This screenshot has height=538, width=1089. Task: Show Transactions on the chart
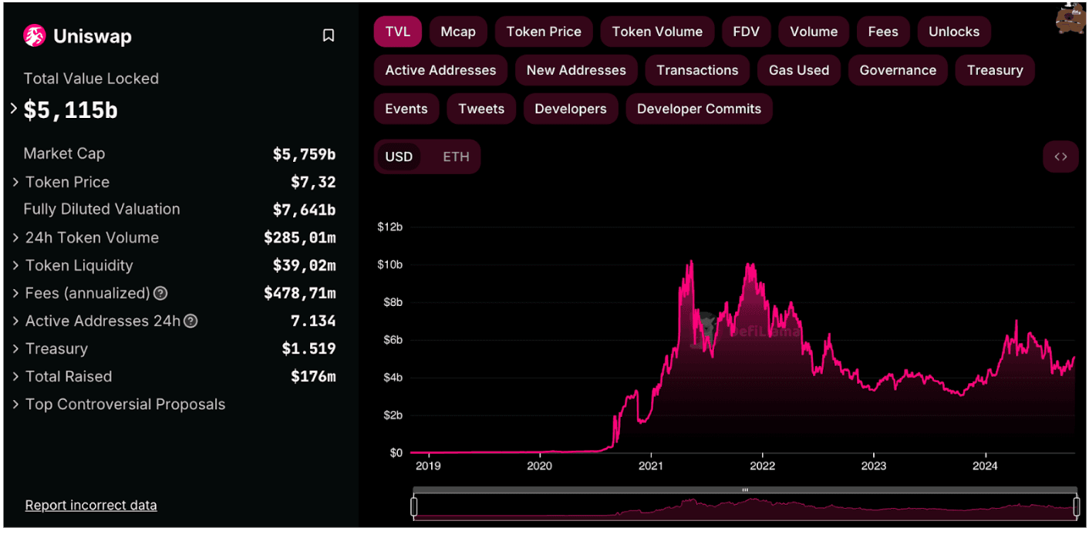pos(697,70)
